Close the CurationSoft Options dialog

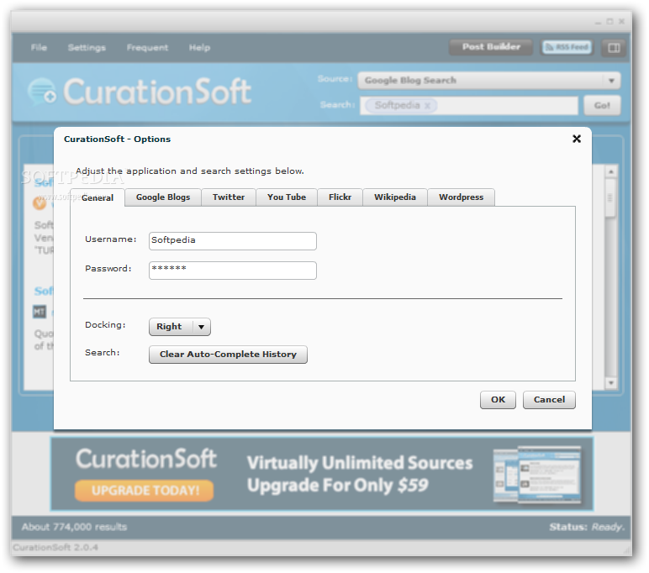[x=576, y=139]
